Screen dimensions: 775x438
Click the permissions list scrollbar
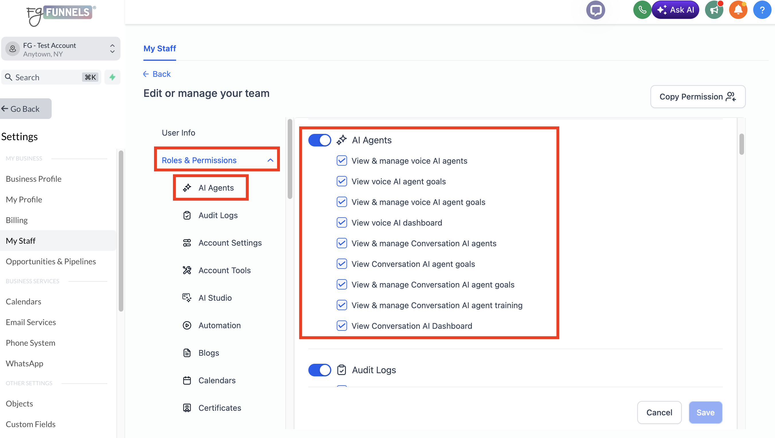pos(290,159)
